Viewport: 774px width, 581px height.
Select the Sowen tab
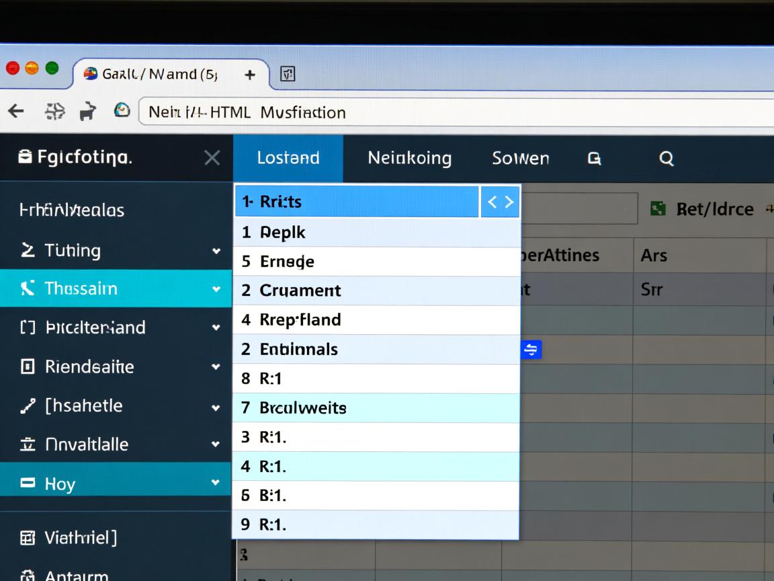tap(520, 159)
